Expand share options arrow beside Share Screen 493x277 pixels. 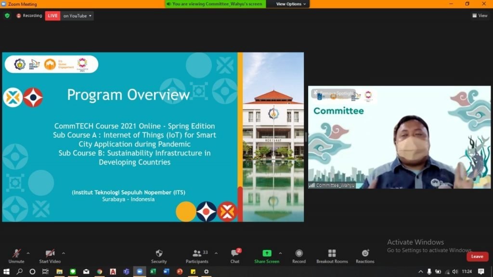click(x=280, y=253)
